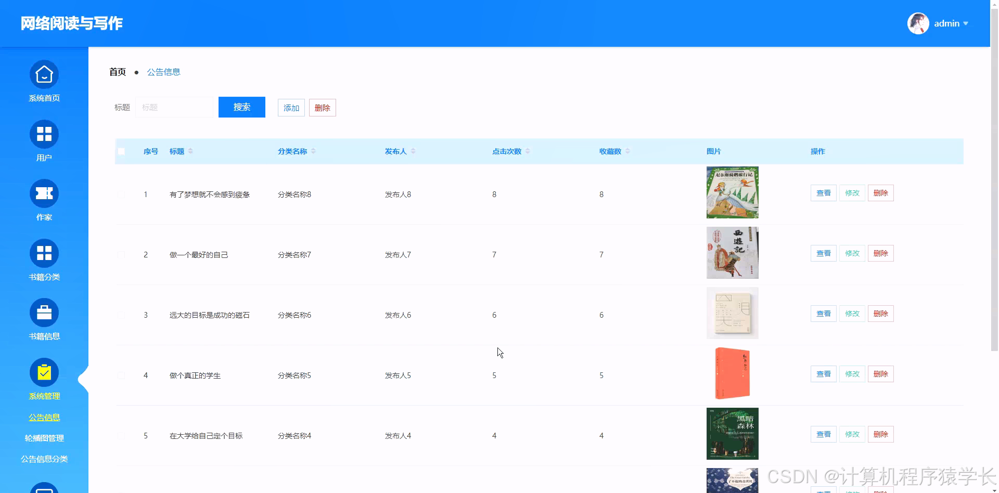The width and height of the screenshot is (999, 493).
Task: Click 查看 for 做一个最好的自己
Action: coord(824,253)
